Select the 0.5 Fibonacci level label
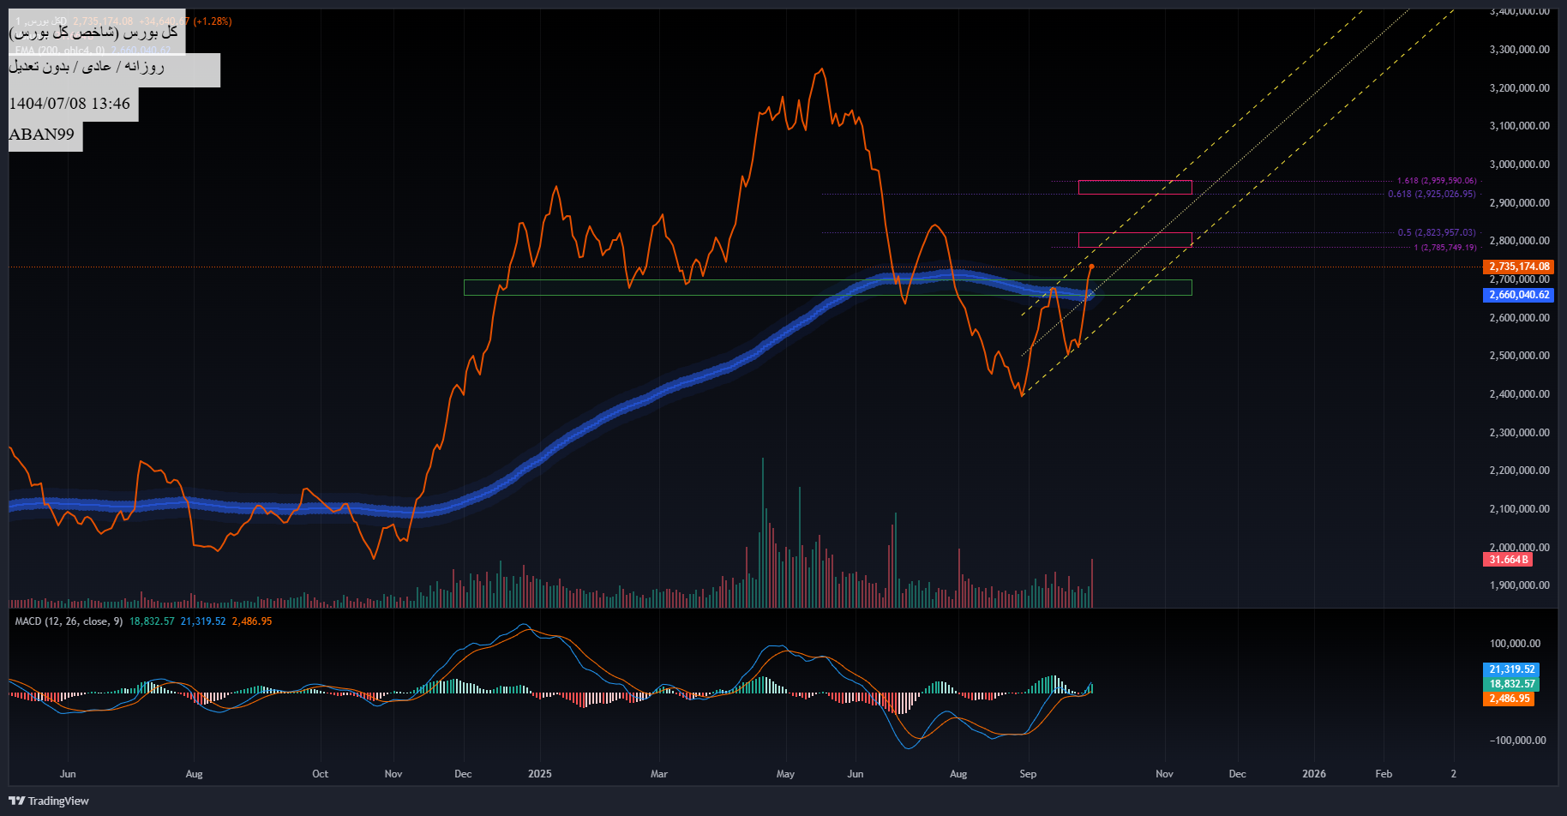 click(1436, 232)
